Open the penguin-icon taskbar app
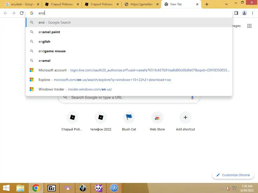The height and width of the screenshot is (193, 258). pos(83,188)
